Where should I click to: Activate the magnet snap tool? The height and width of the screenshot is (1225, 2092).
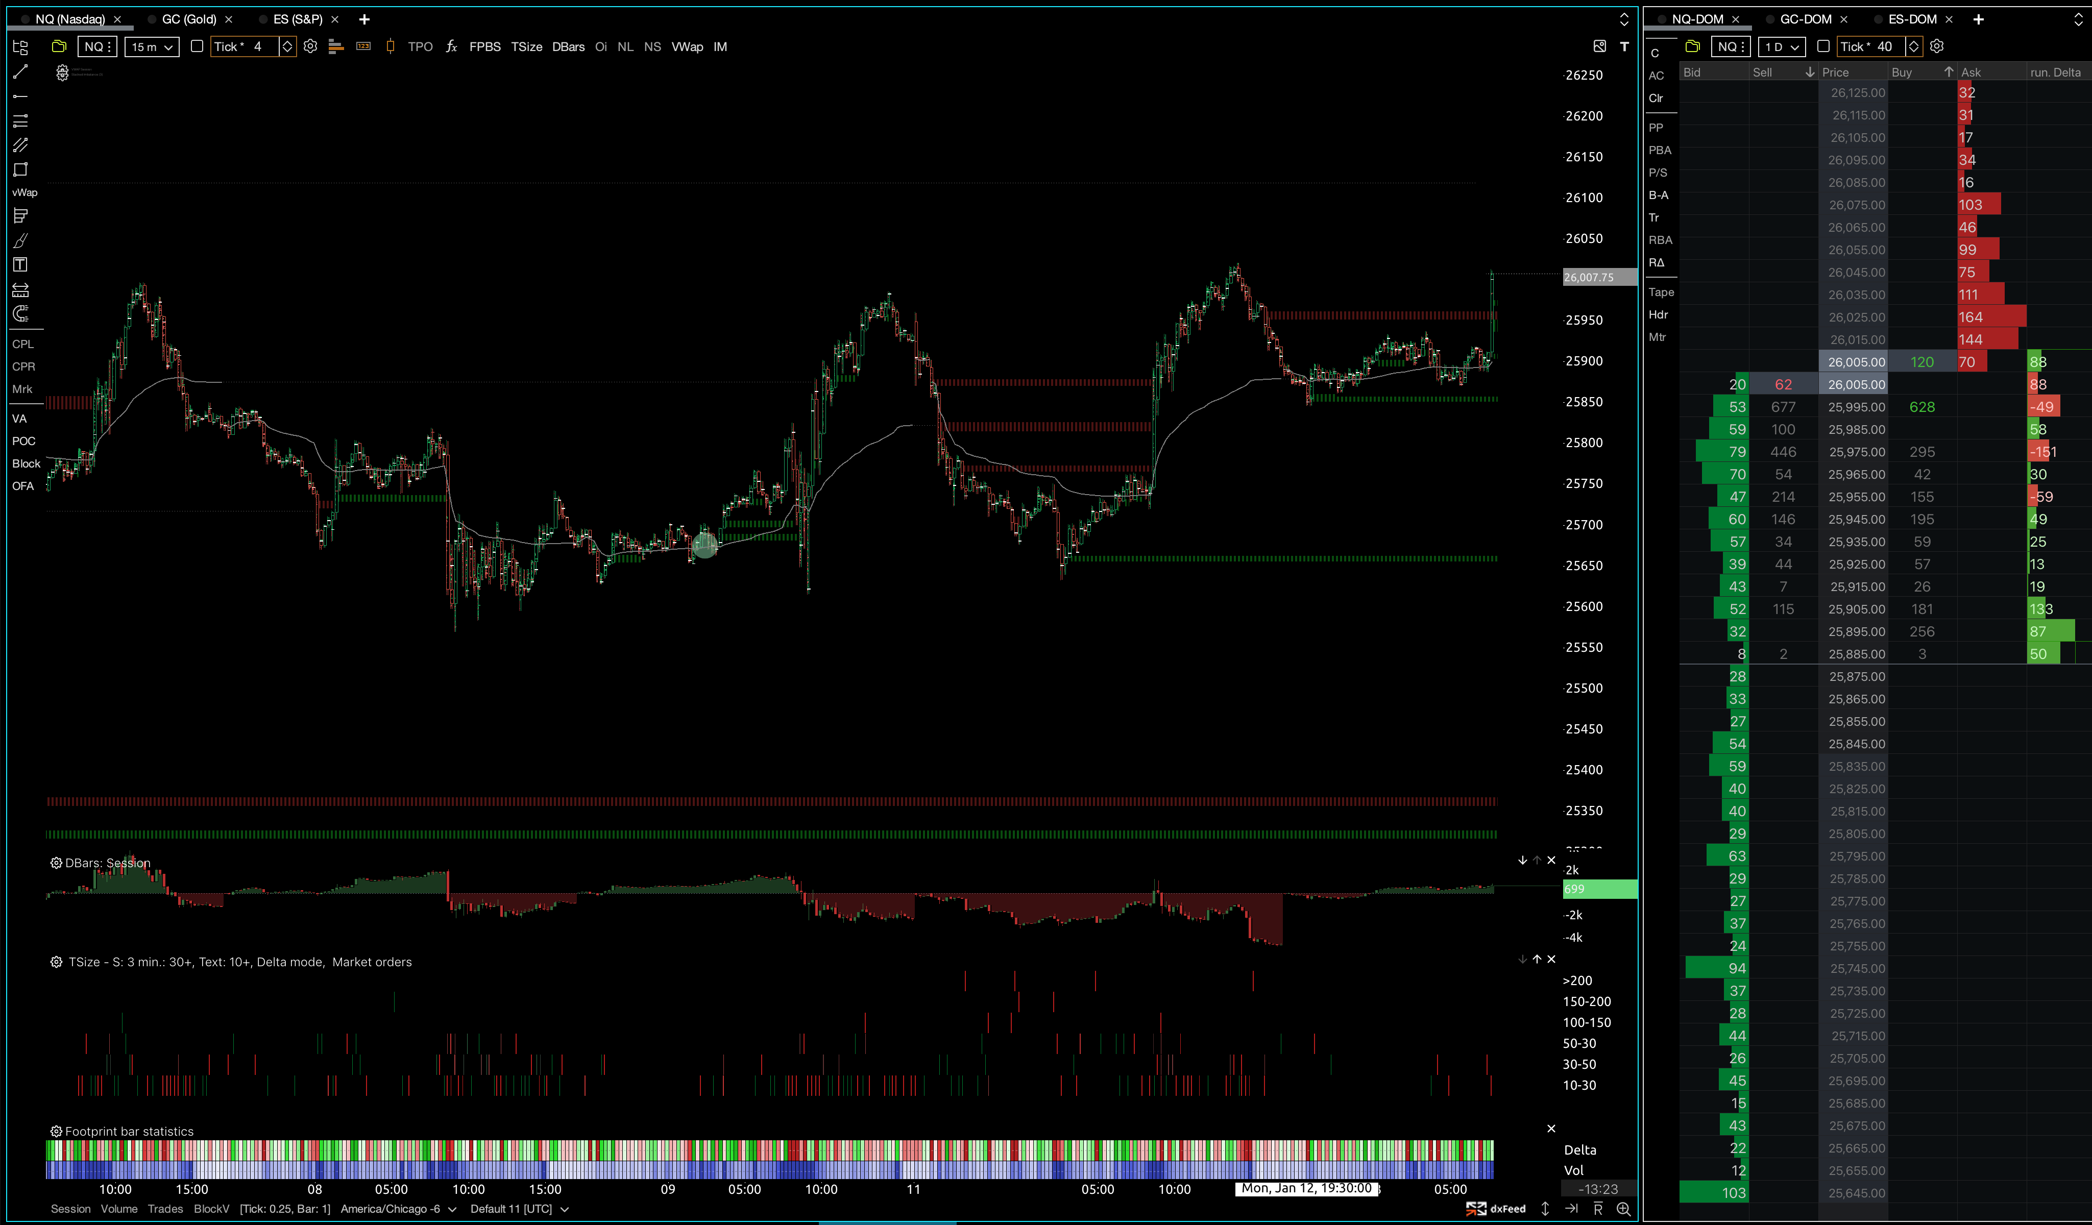pyautogui.click(x=21, y=314)
